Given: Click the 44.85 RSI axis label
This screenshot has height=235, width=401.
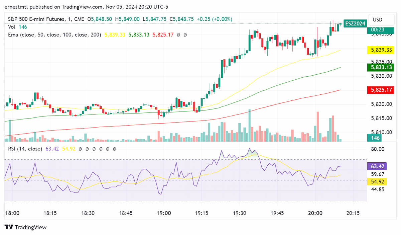Looking at the screenshot, I should point(378,189).
